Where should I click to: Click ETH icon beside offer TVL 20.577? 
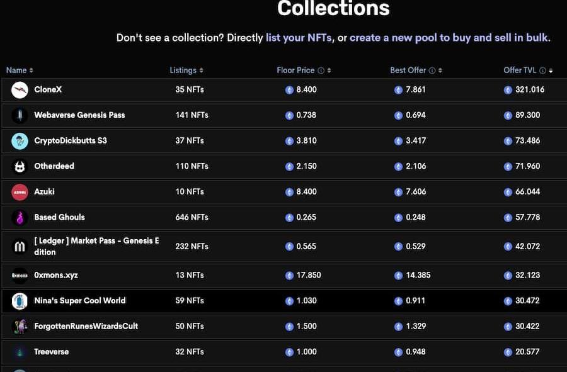(508, 352)
